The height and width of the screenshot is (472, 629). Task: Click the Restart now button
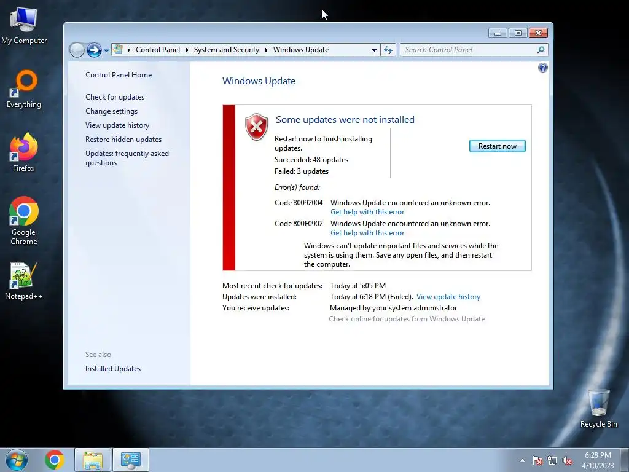497,146
